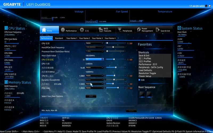Toggle the Edit checkbox under Shortcuts
The image size is (213, 133).
click(139, 80)
